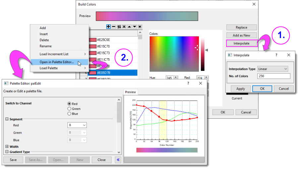Click the Interpolate dialog title icon
Viewport: 298px width, 170px height.
[x=230, y=55]
